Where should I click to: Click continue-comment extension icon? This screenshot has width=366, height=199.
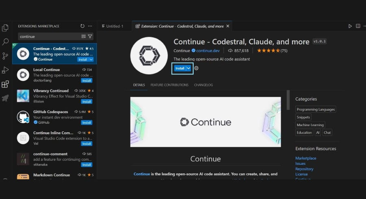(x=23, y=159)
